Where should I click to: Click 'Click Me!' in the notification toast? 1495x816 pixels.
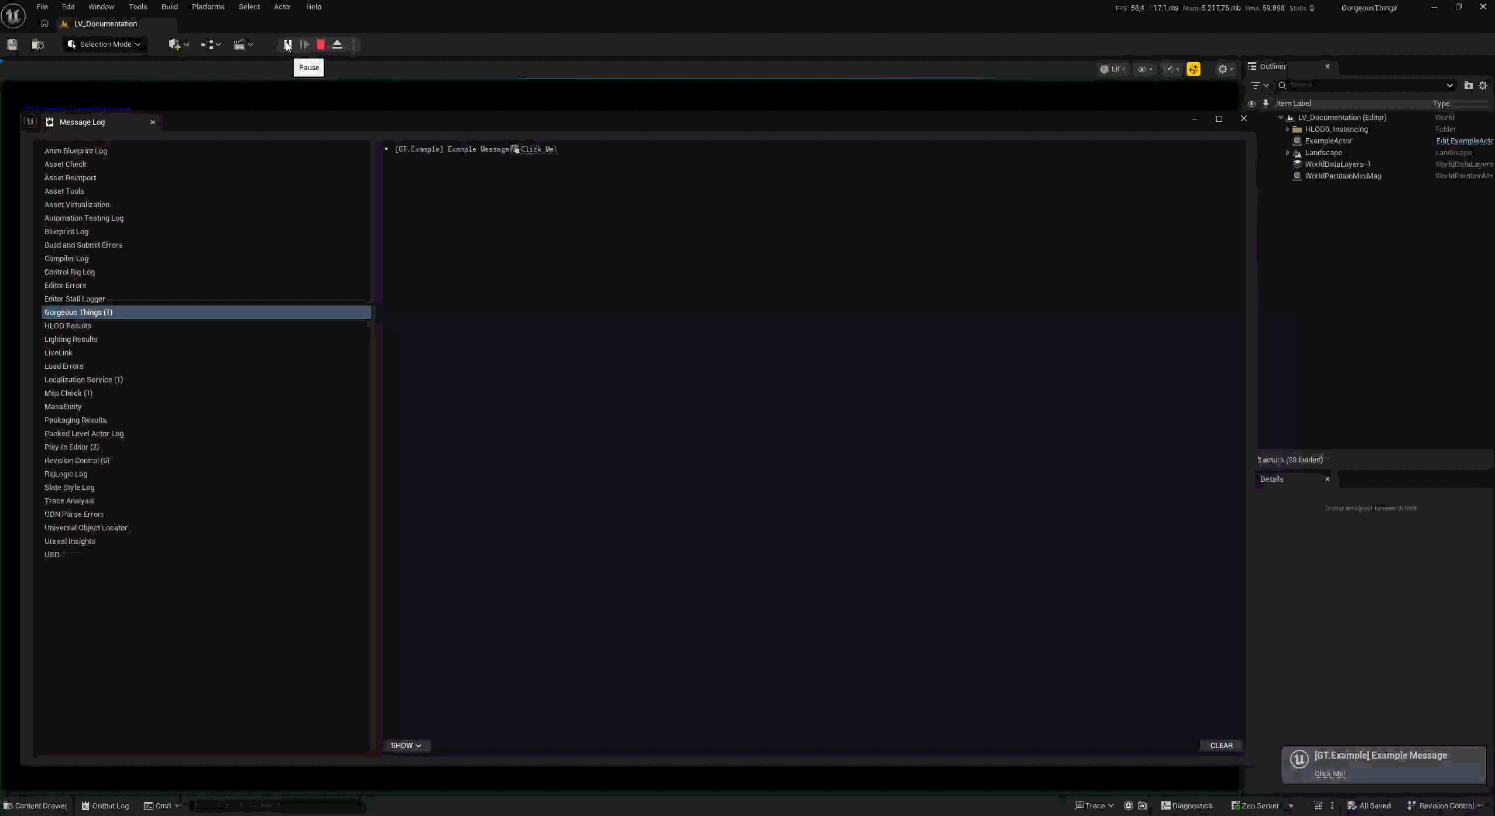[1330, 774]
